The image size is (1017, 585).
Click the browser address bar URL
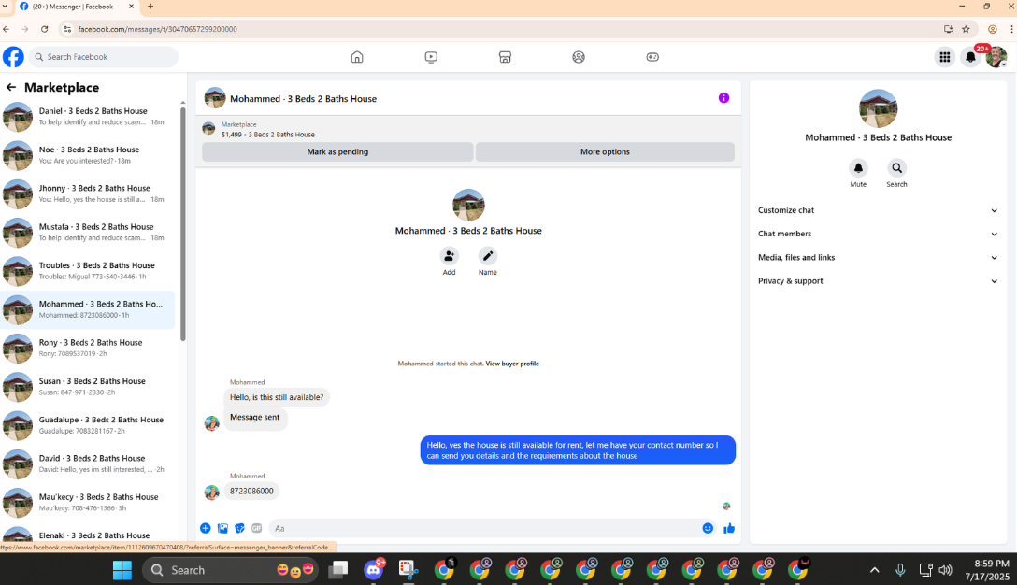point(158,29)
